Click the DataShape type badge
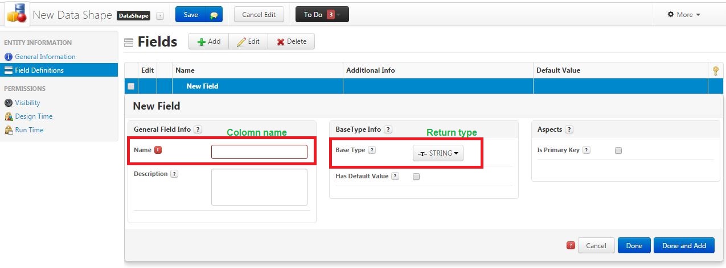 [x=134, y=16]
